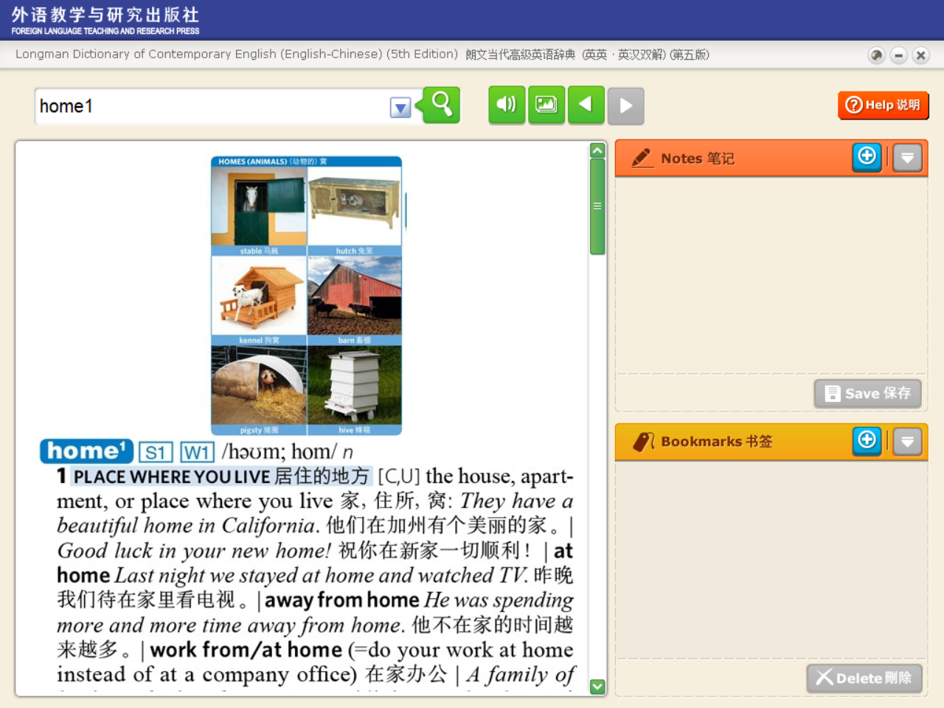The height and width of the screenshot is (708, 944).
Task: Collapse the Bookmarks panel arrow
Action: (x=908, y=442)
